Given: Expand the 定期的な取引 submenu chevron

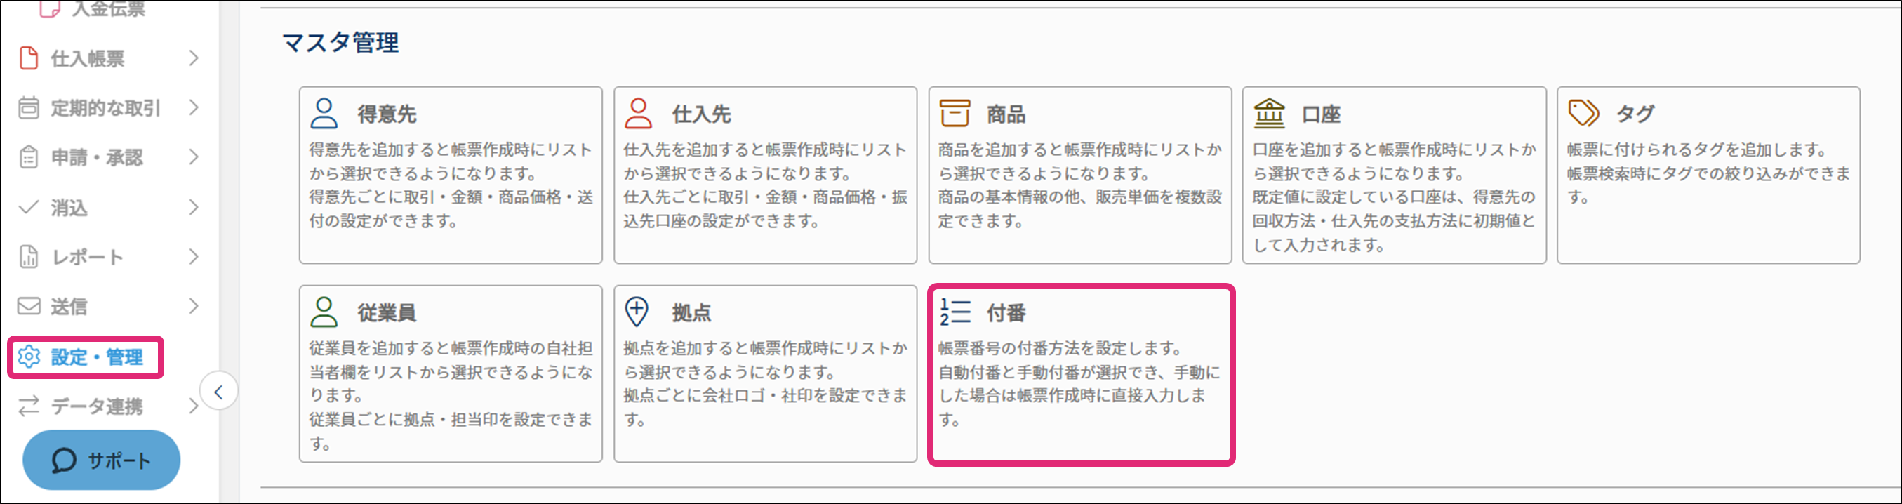Looking at the screenshot, I should point(194,108).
